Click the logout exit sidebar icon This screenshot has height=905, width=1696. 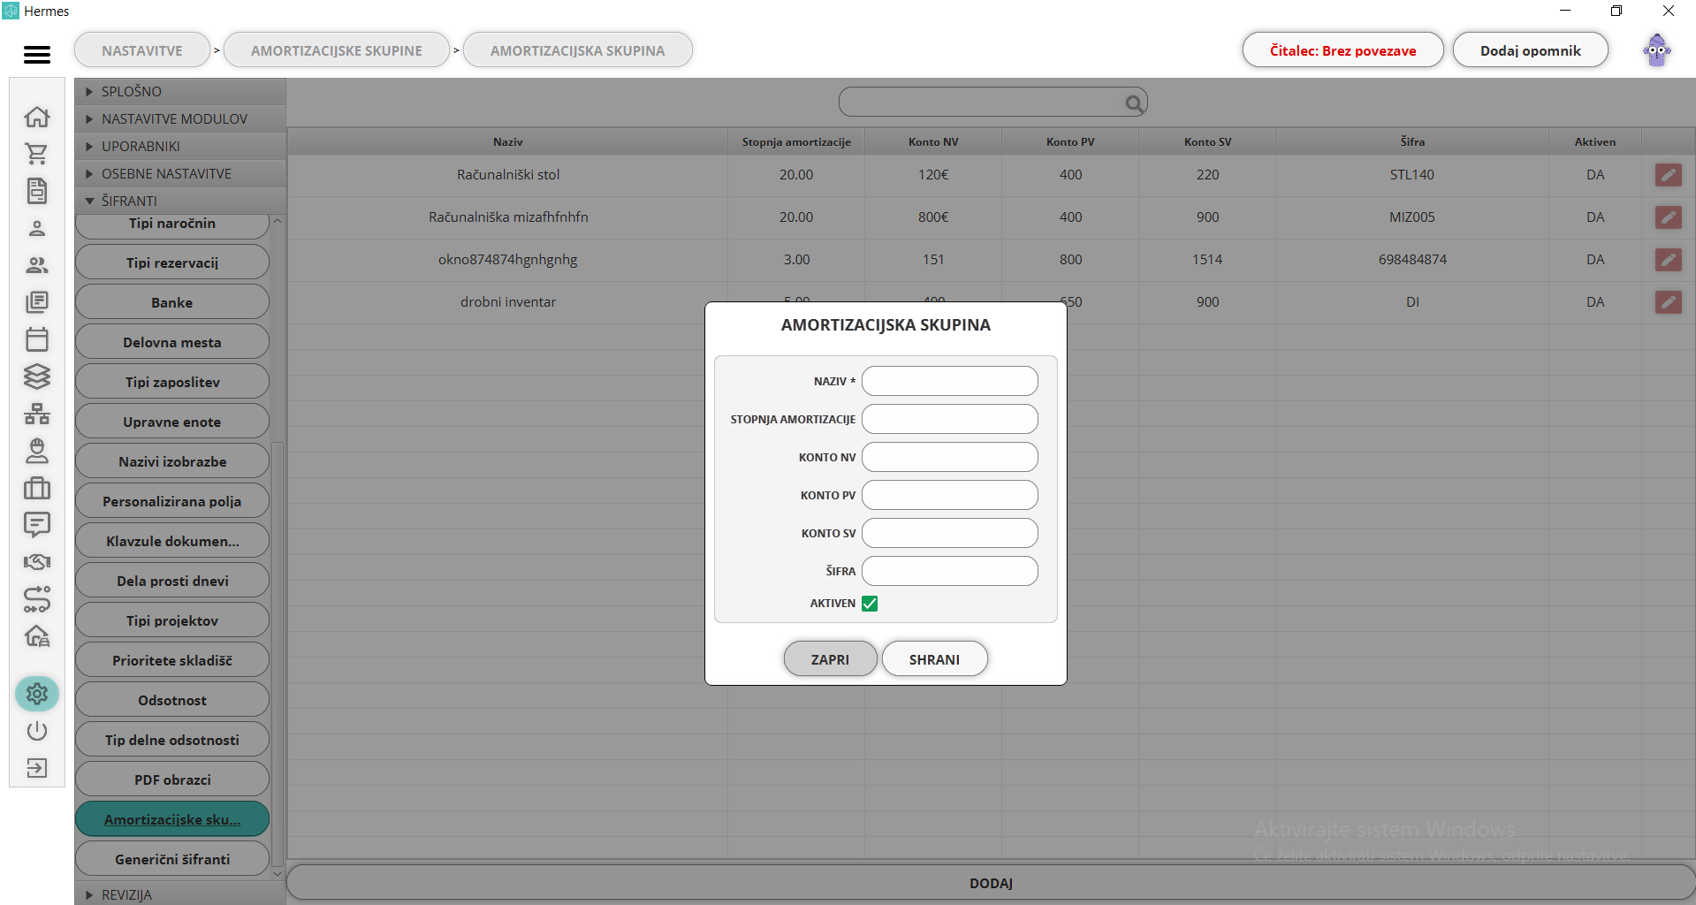coord(37,768)
